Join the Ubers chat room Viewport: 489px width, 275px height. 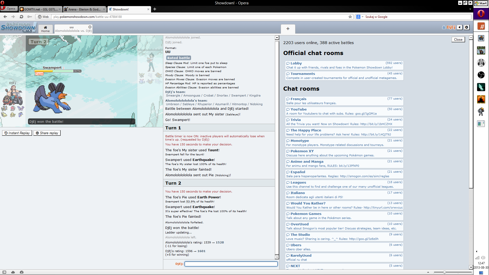tap(344, 247)
